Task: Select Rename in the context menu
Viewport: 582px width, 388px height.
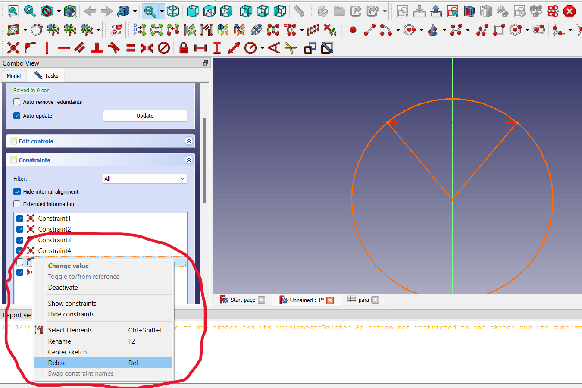Action: coord(103,341)
